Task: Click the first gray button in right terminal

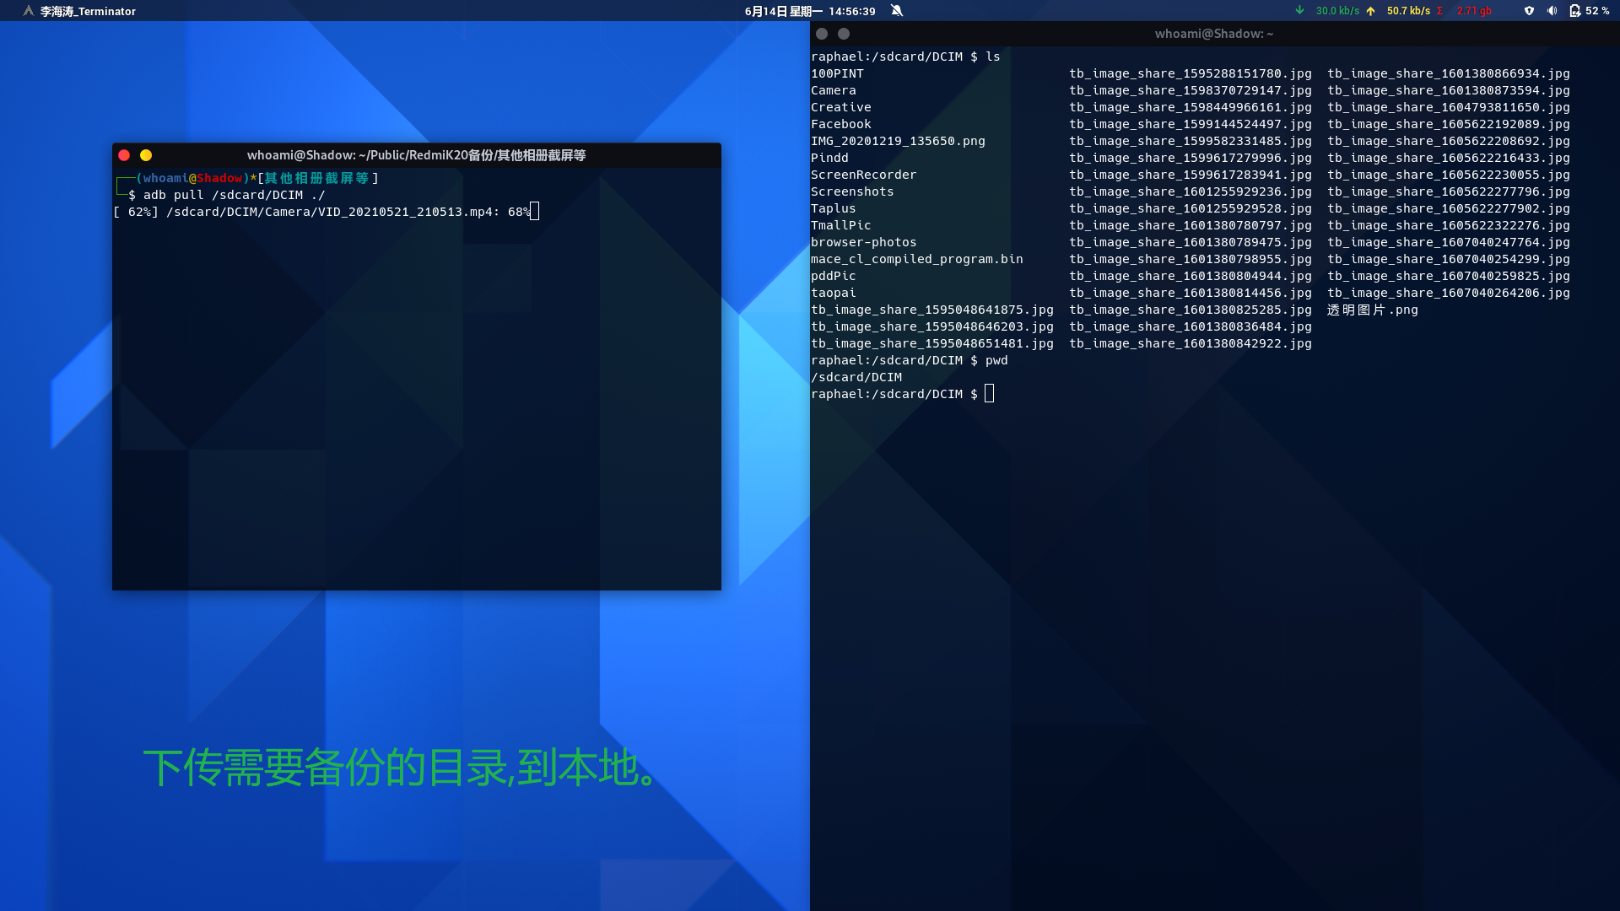Action: tap(822, 34)
